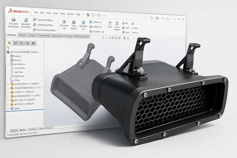
Task: Launch the Hole Wizard
Action: tap(74, 25)
